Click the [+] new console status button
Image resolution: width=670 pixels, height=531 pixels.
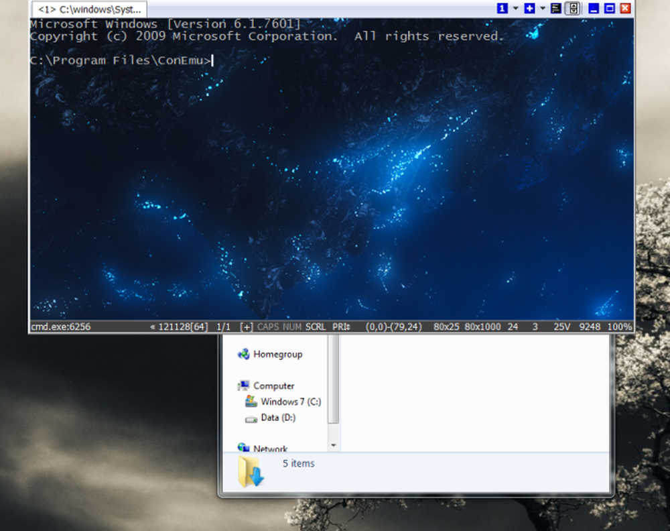click(x=246, y=327)
